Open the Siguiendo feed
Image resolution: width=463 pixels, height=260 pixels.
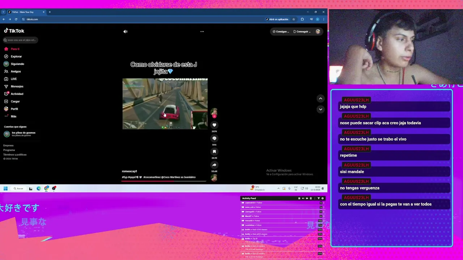point(14,64)
